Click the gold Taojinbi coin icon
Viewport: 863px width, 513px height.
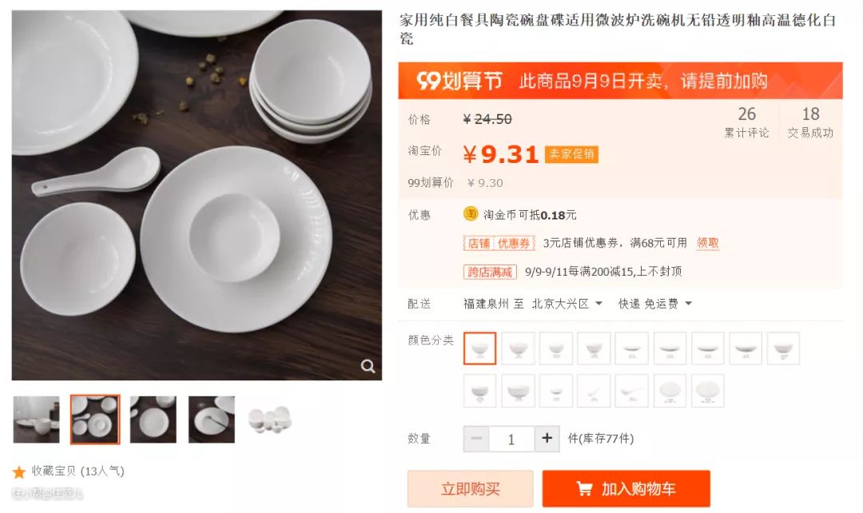click(x=471, y=214)
